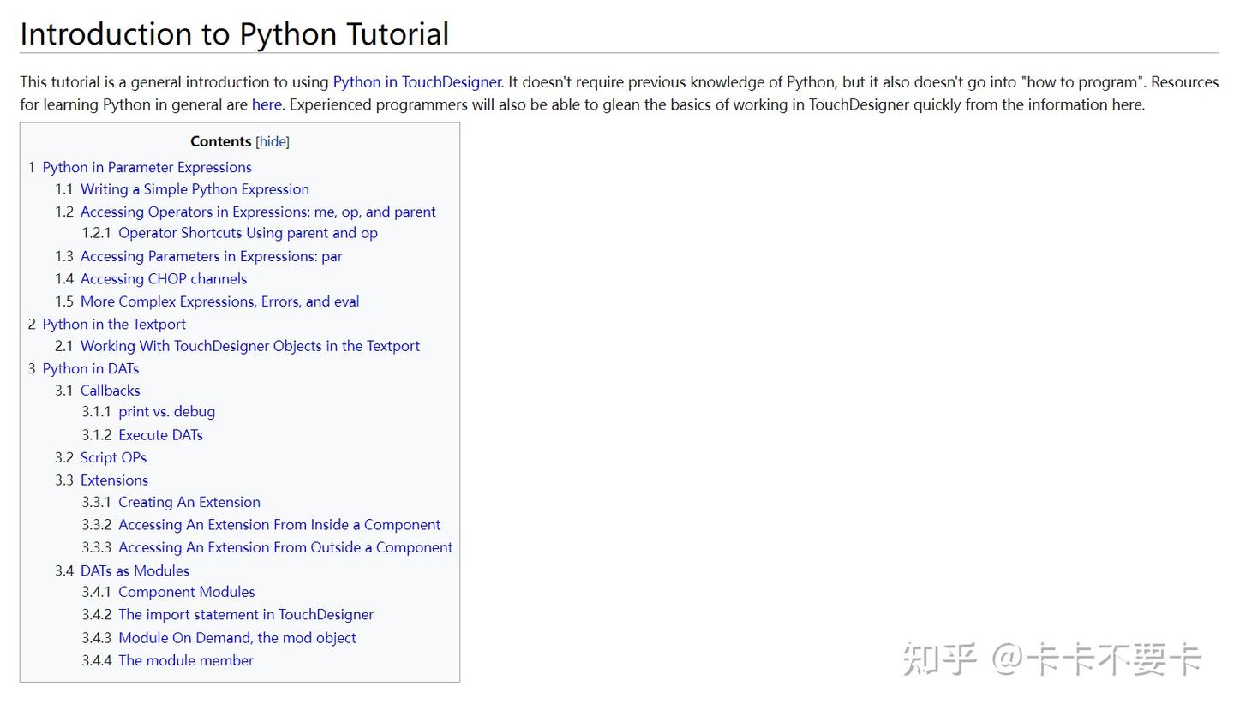The width and height of the screenshot is (1234, 710).
Task: Jump to Python in the Textport section
Action: pyautogui.click(x=114, y=324)
